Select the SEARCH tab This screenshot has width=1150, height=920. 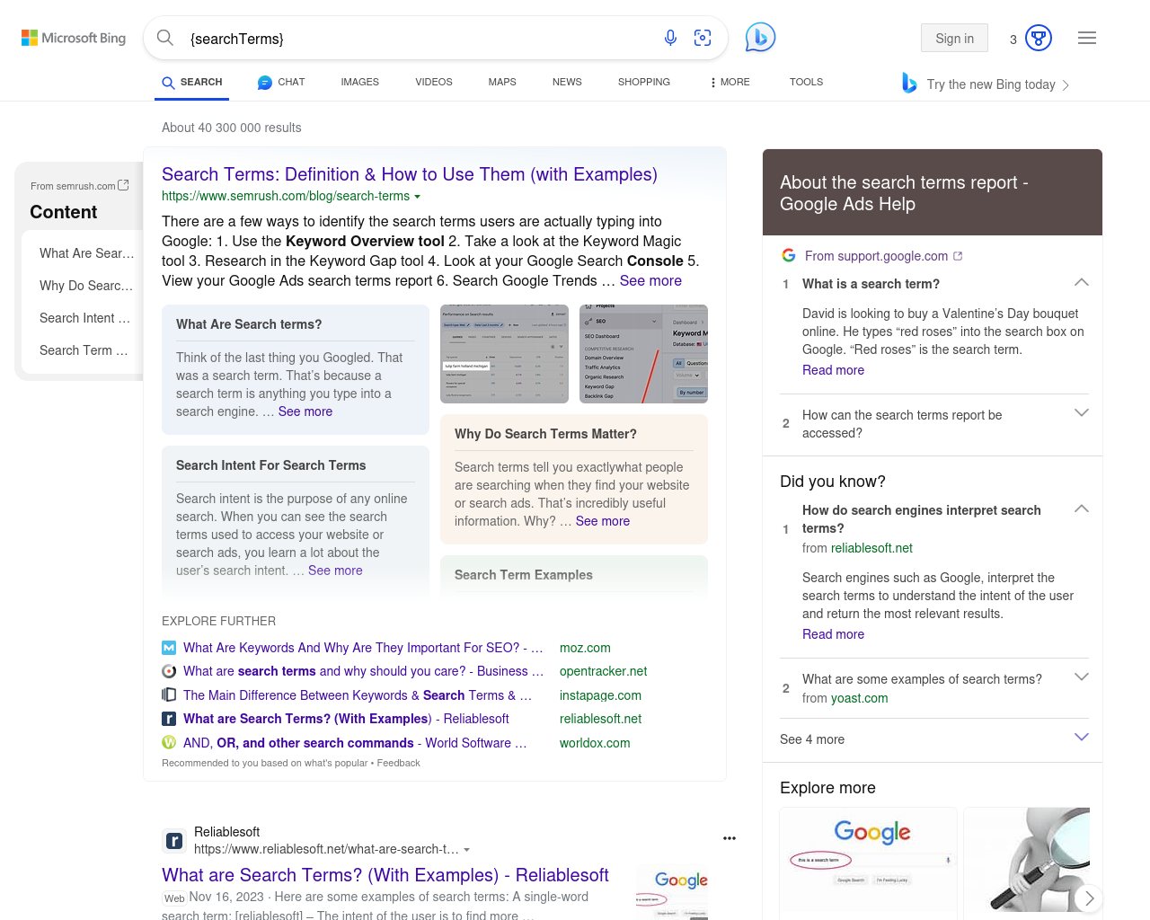pyautogui.click(x=192, y=83)
